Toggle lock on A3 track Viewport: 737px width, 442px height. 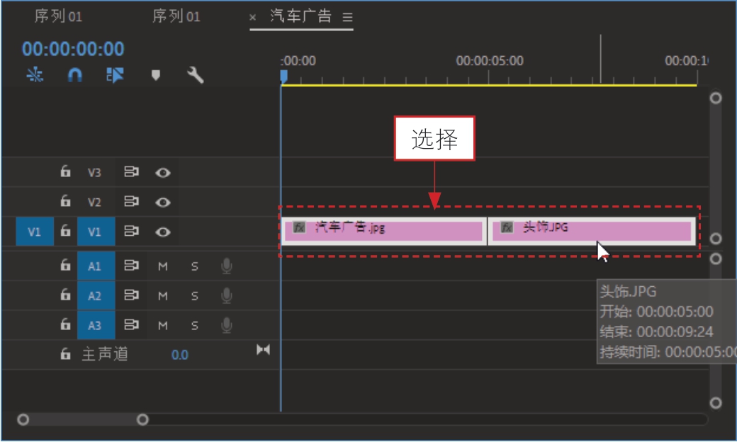65,324
